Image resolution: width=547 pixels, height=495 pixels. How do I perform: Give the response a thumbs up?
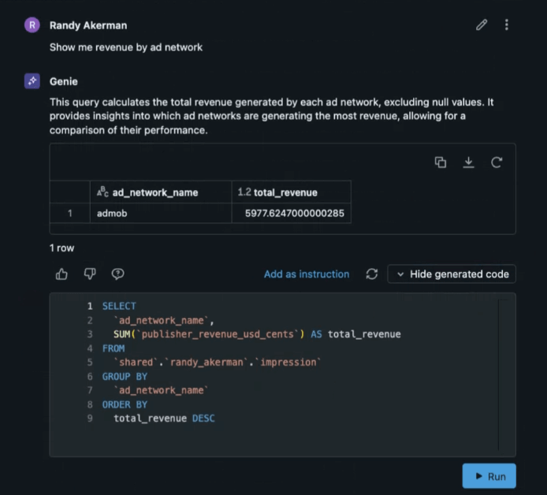(62, 274)
